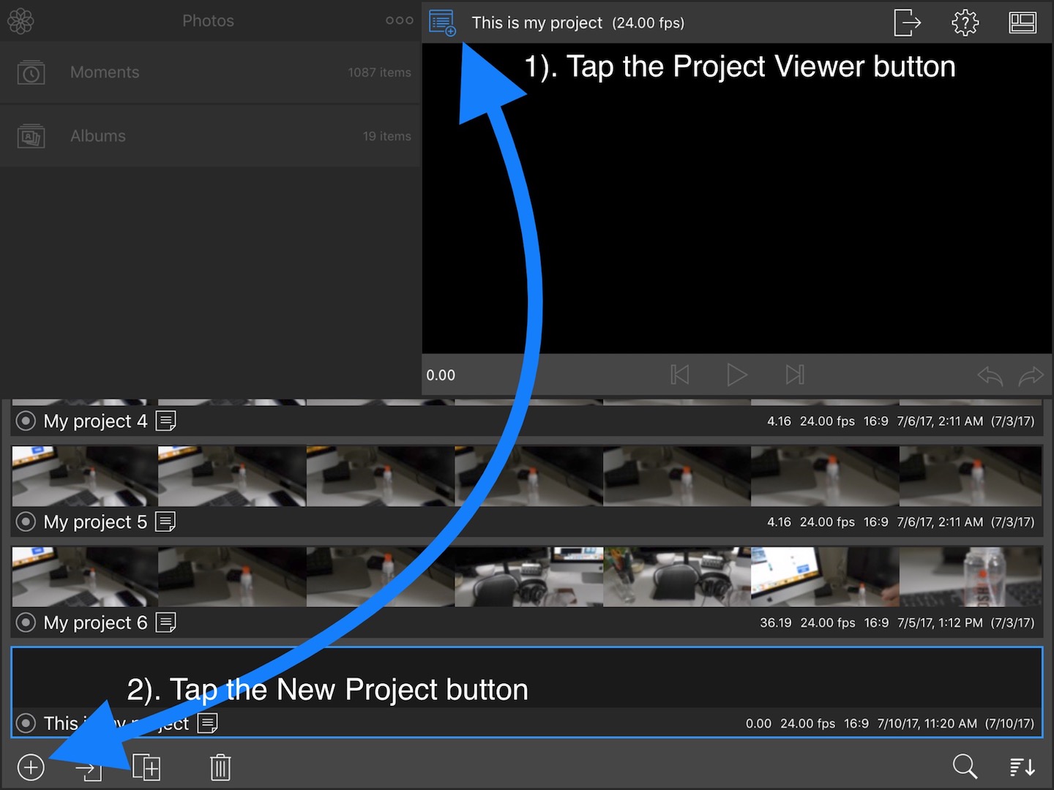The width and height of the screenshot is (1054, 790).
Task: Click the import project icon
Action: (x=89, y=769)
